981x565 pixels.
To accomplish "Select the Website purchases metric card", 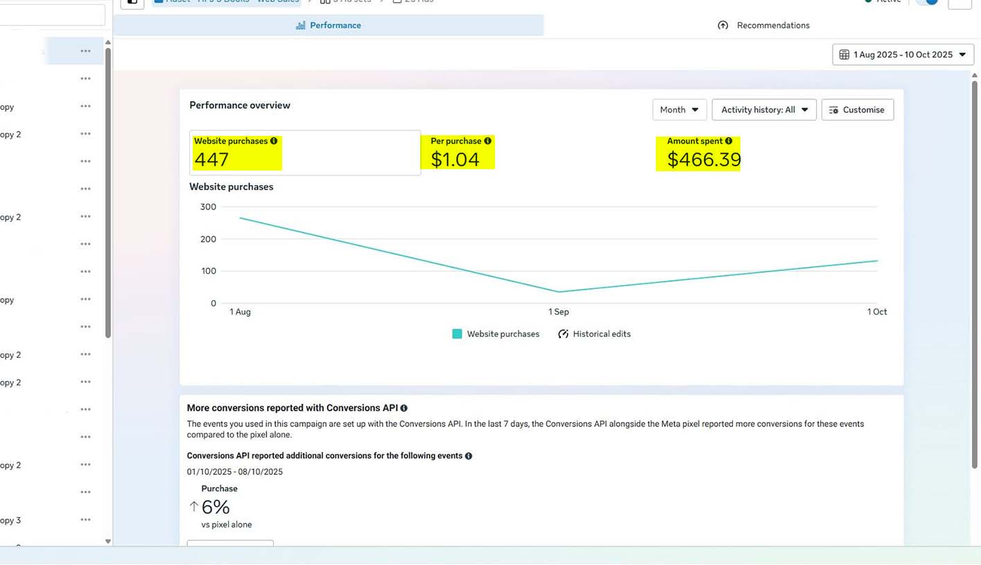I will [x=305, y=153].
